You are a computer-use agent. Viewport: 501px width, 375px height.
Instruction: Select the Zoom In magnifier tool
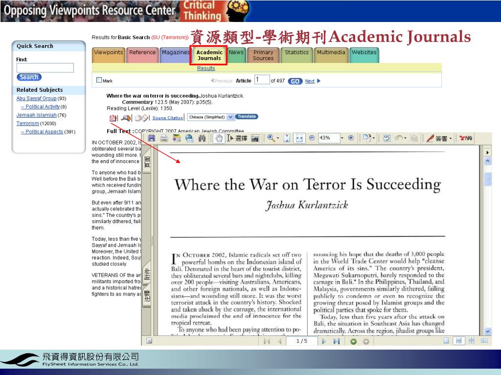pos(271,138)
